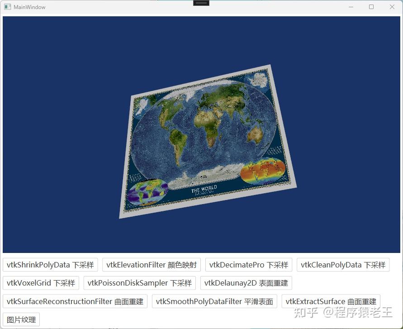Click the 图片纹理 texture button
This screenshot has width=403, height=329.
pyautogui.click(x=21, y=319)
